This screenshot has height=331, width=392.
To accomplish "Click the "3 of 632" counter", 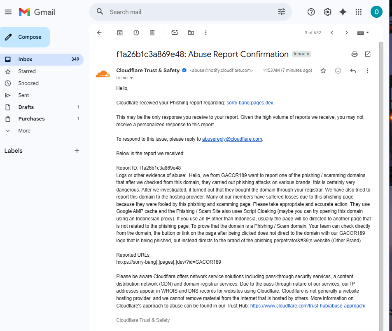I will click(x=313, y=33).
